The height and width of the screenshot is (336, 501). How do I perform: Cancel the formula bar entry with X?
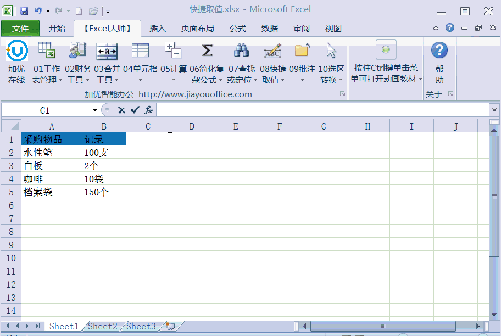pos(121,110)
